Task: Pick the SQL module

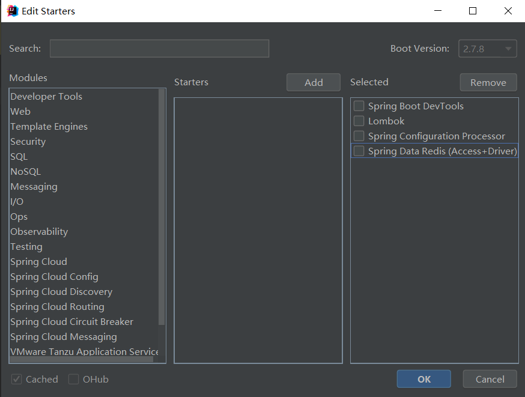Action: (83, 157)
